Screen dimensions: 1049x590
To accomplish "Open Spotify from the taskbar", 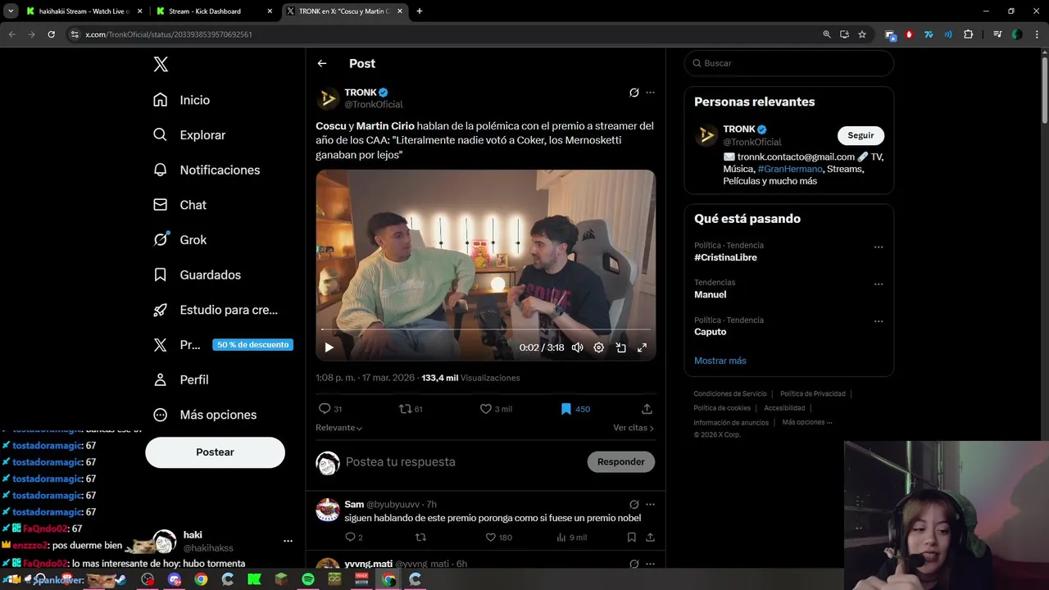I will (x=308, y=579).
